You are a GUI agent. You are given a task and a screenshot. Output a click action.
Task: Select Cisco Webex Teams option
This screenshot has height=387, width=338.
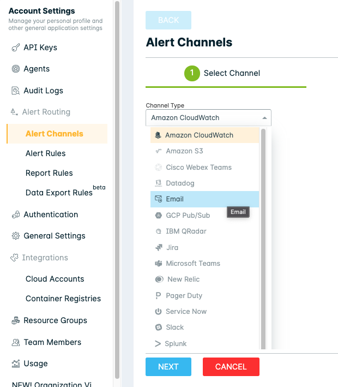pos(204,168)
